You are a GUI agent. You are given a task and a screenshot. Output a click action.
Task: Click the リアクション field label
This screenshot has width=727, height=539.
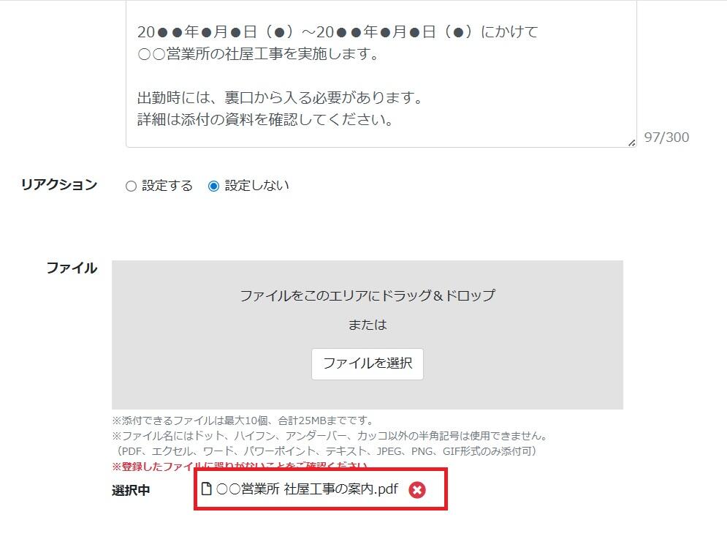(59, 184)
